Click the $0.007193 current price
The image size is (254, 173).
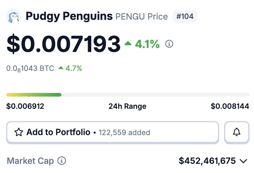[x=64, y=44]
